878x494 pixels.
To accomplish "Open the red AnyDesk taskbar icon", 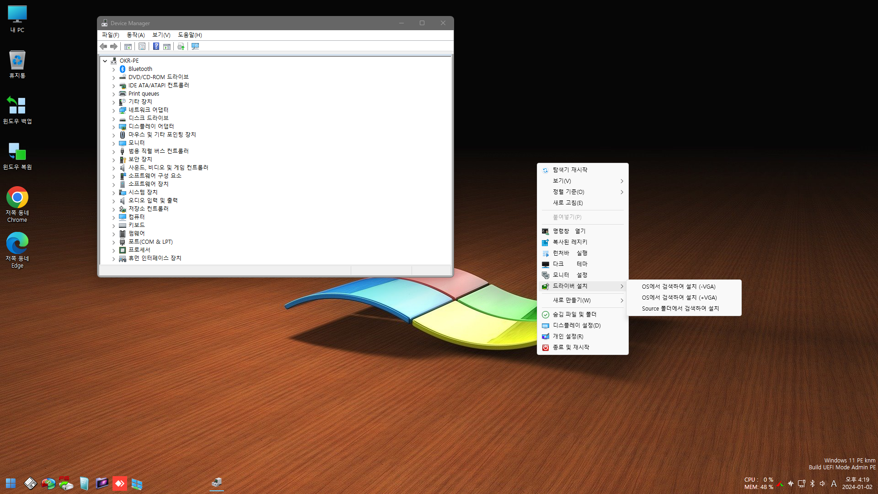I will point(120,483).
